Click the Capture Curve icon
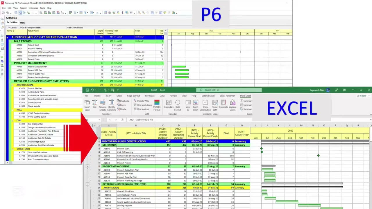372x209 pixels. pyautogui.click(x=233, y=105)
